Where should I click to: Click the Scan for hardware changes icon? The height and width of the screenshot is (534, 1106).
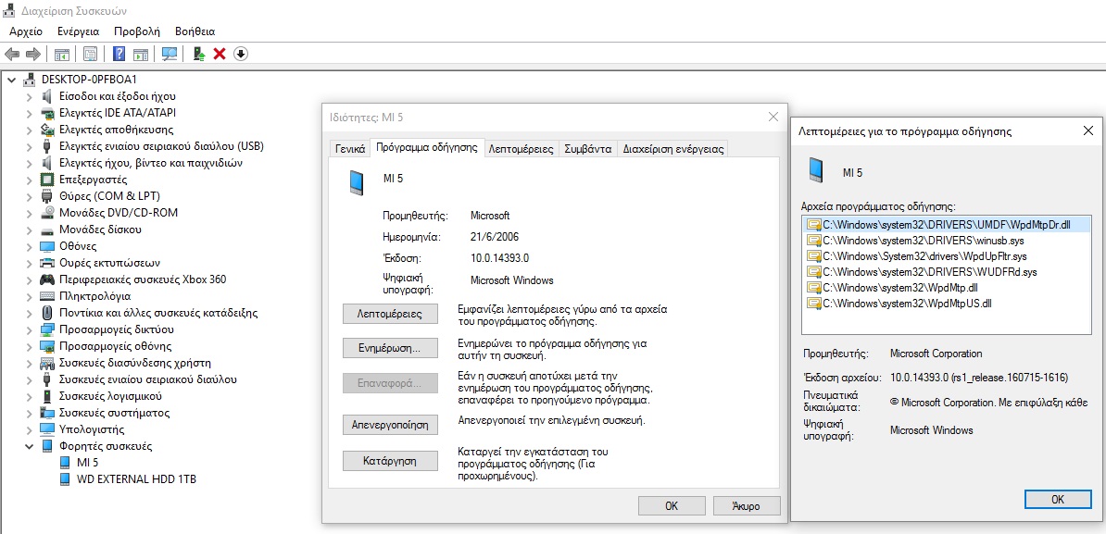[x=170, y=54]
